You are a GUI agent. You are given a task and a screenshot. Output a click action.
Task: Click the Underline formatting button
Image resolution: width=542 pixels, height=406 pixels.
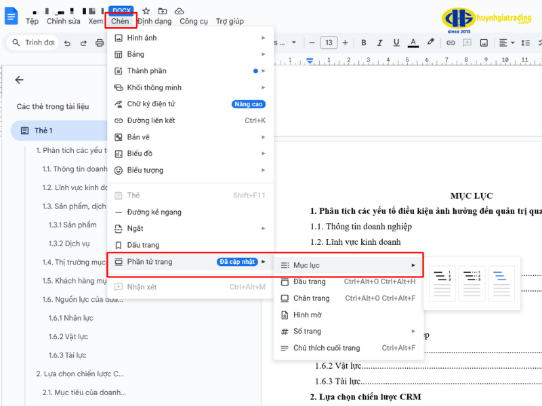click(x=396, y=43)
